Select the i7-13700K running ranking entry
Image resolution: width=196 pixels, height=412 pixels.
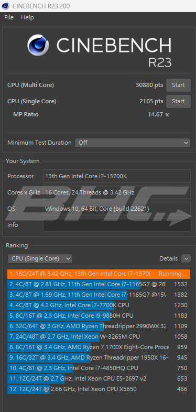pyautogui.click(x=99, y=274)
